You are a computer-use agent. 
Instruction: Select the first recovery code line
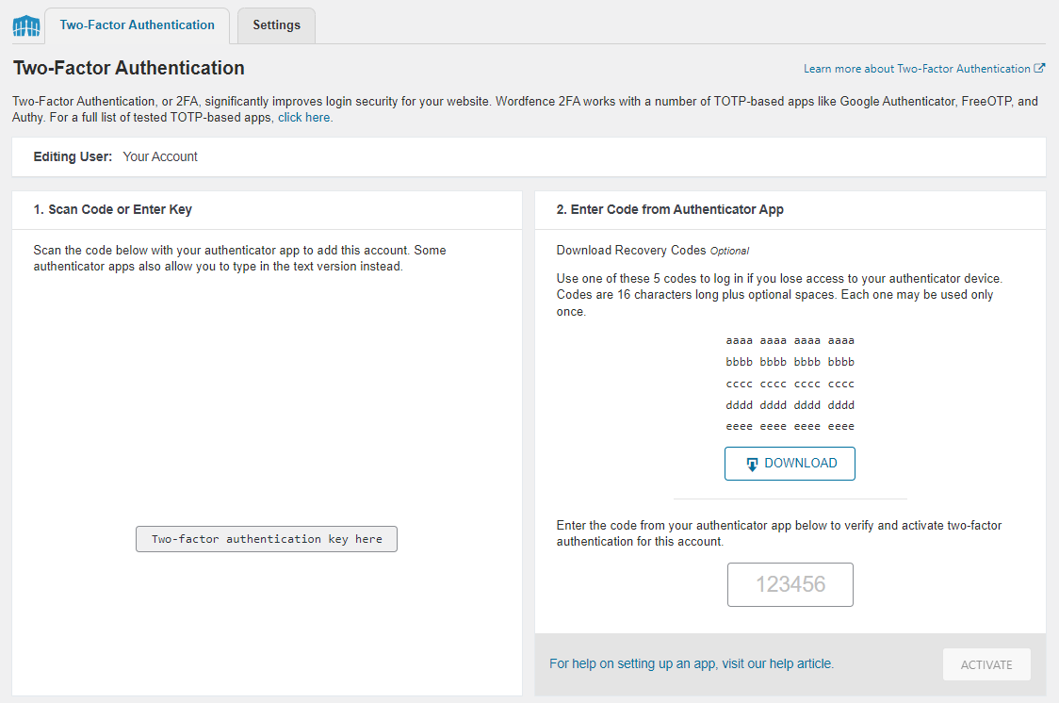click(x=790, y=340)
